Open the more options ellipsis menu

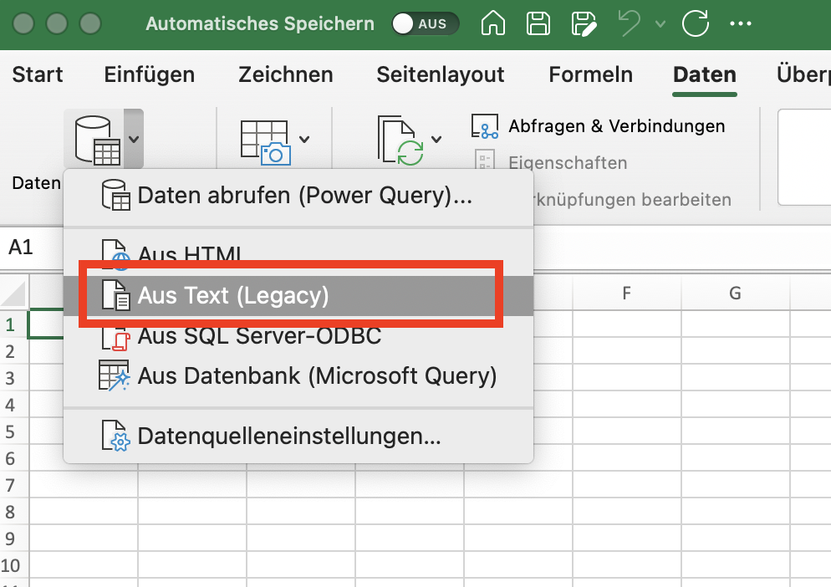[x=741, y=23]
